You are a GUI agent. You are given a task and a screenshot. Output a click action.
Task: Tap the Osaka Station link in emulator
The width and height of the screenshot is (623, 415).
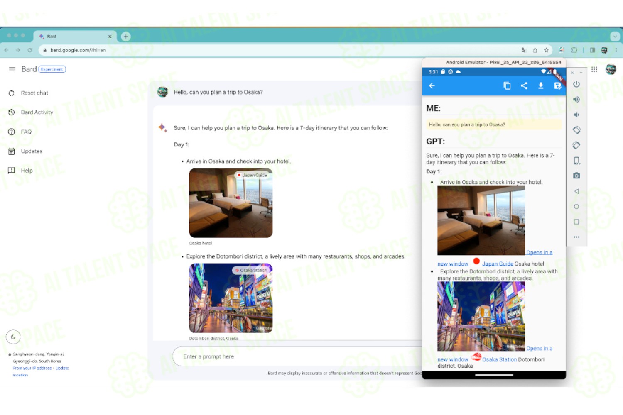(x=499, y=359)
